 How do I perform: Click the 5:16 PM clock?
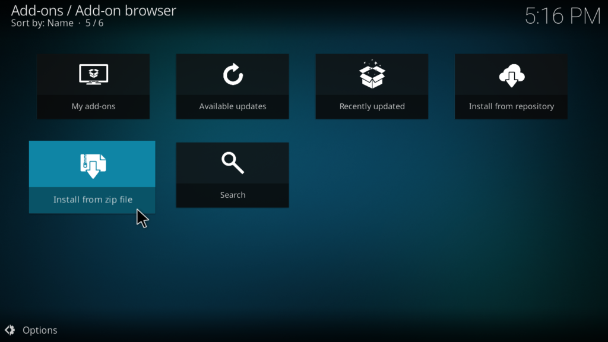[563, 16]
